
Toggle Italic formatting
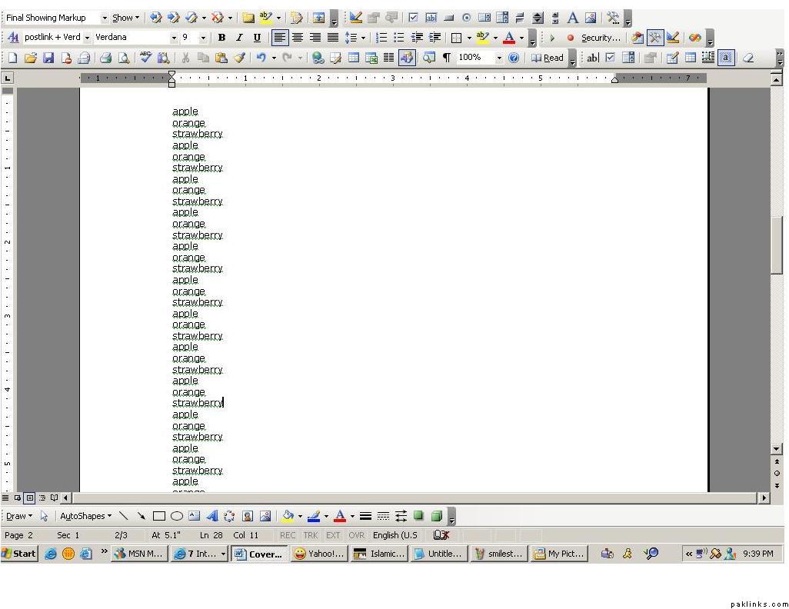coord(239,38)
